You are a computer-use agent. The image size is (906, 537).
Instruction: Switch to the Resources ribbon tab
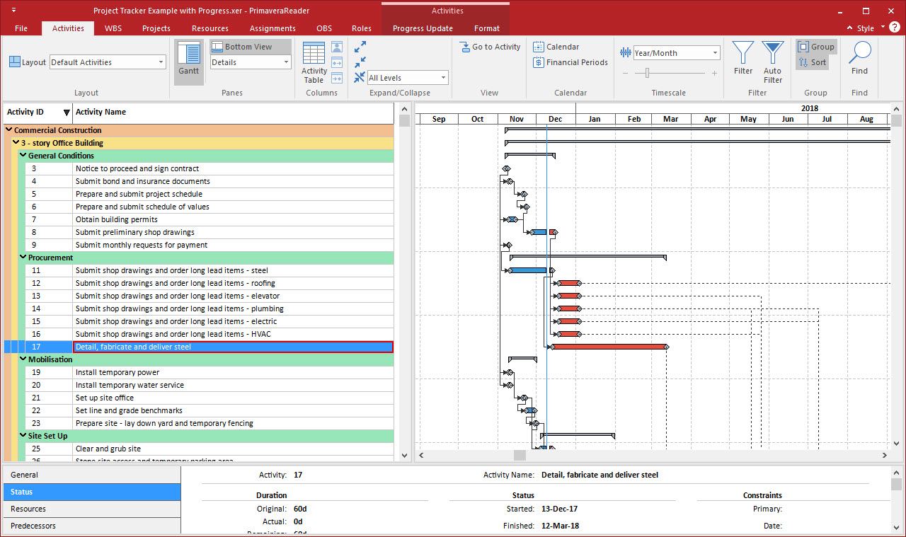tap(210, 28)
